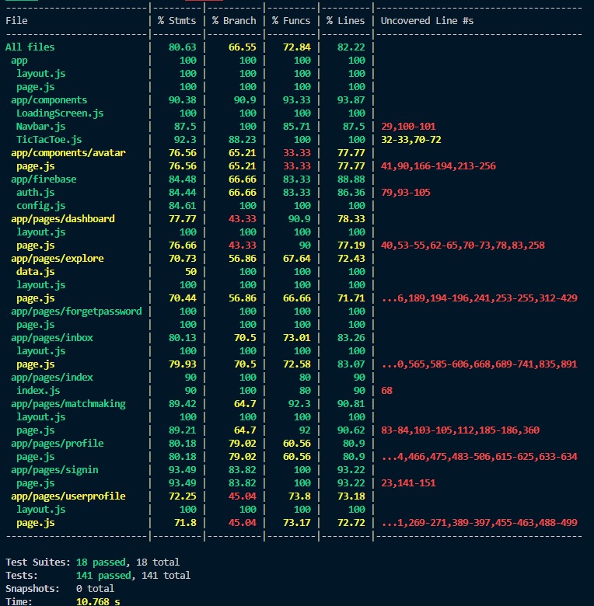Click the "18 passed" suites result
Image resolution: width=594 pixels, height=606 pixels.
tap(101, 562)
